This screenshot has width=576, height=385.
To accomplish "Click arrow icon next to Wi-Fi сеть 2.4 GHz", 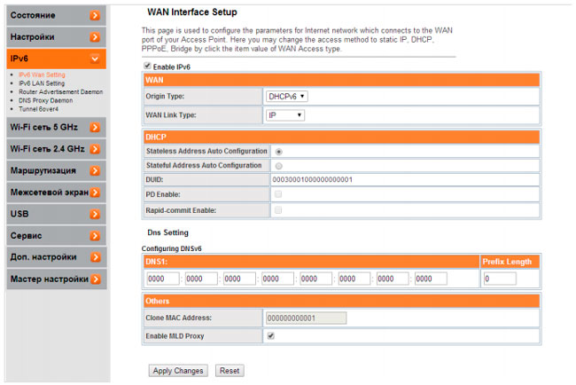I will coord(95,148).
